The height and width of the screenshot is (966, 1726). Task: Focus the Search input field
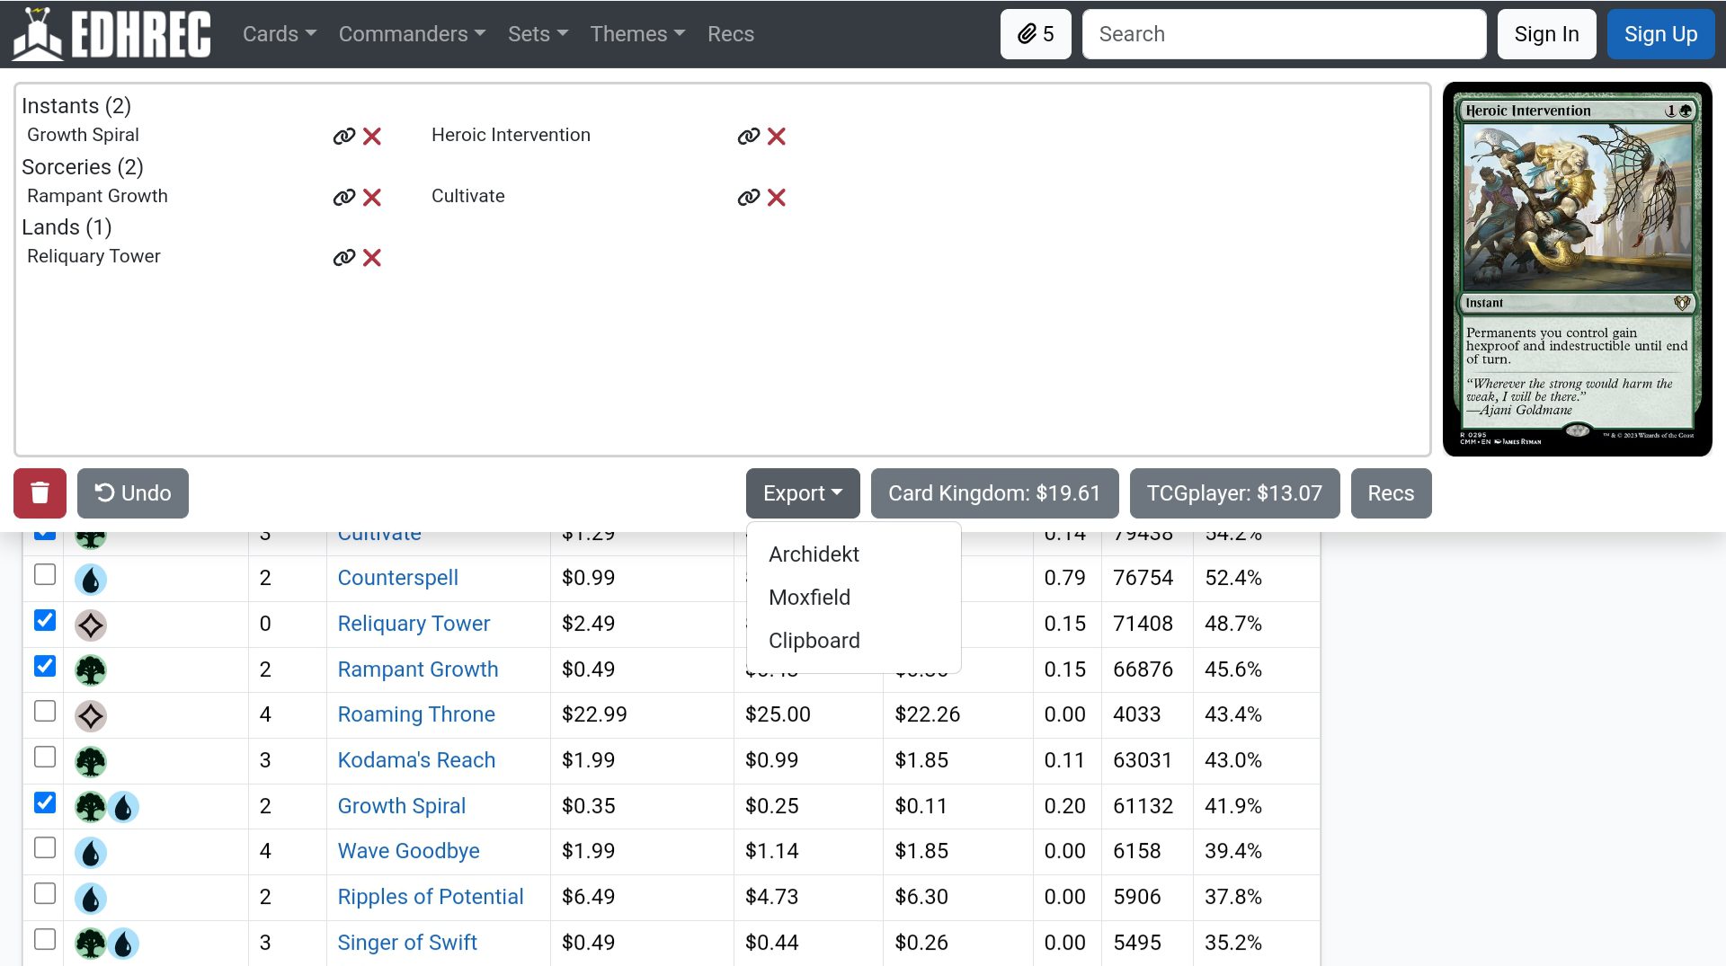coord(1284,34)
